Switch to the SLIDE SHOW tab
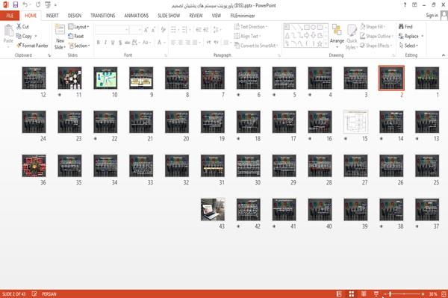 click(169, 16)
